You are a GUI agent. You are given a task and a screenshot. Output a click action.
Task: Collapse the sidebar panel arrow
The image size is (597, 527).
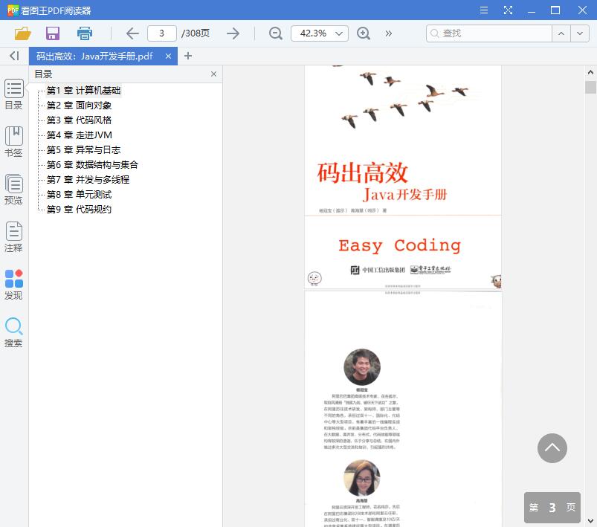(14, 56)
